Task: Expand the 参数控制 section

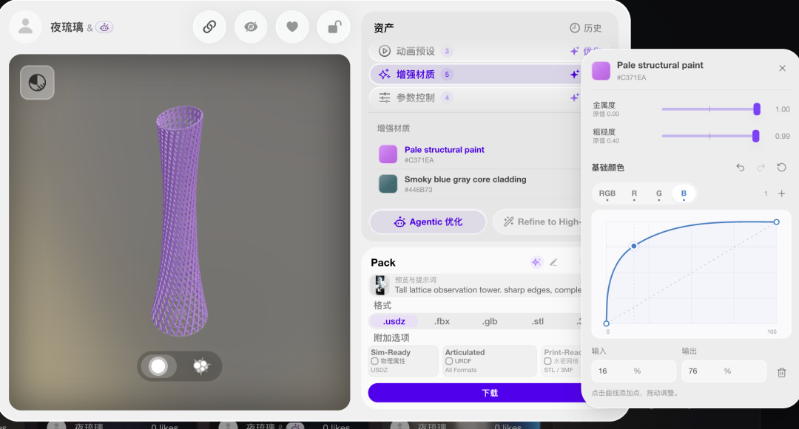Action: click(x=475, y=97)
